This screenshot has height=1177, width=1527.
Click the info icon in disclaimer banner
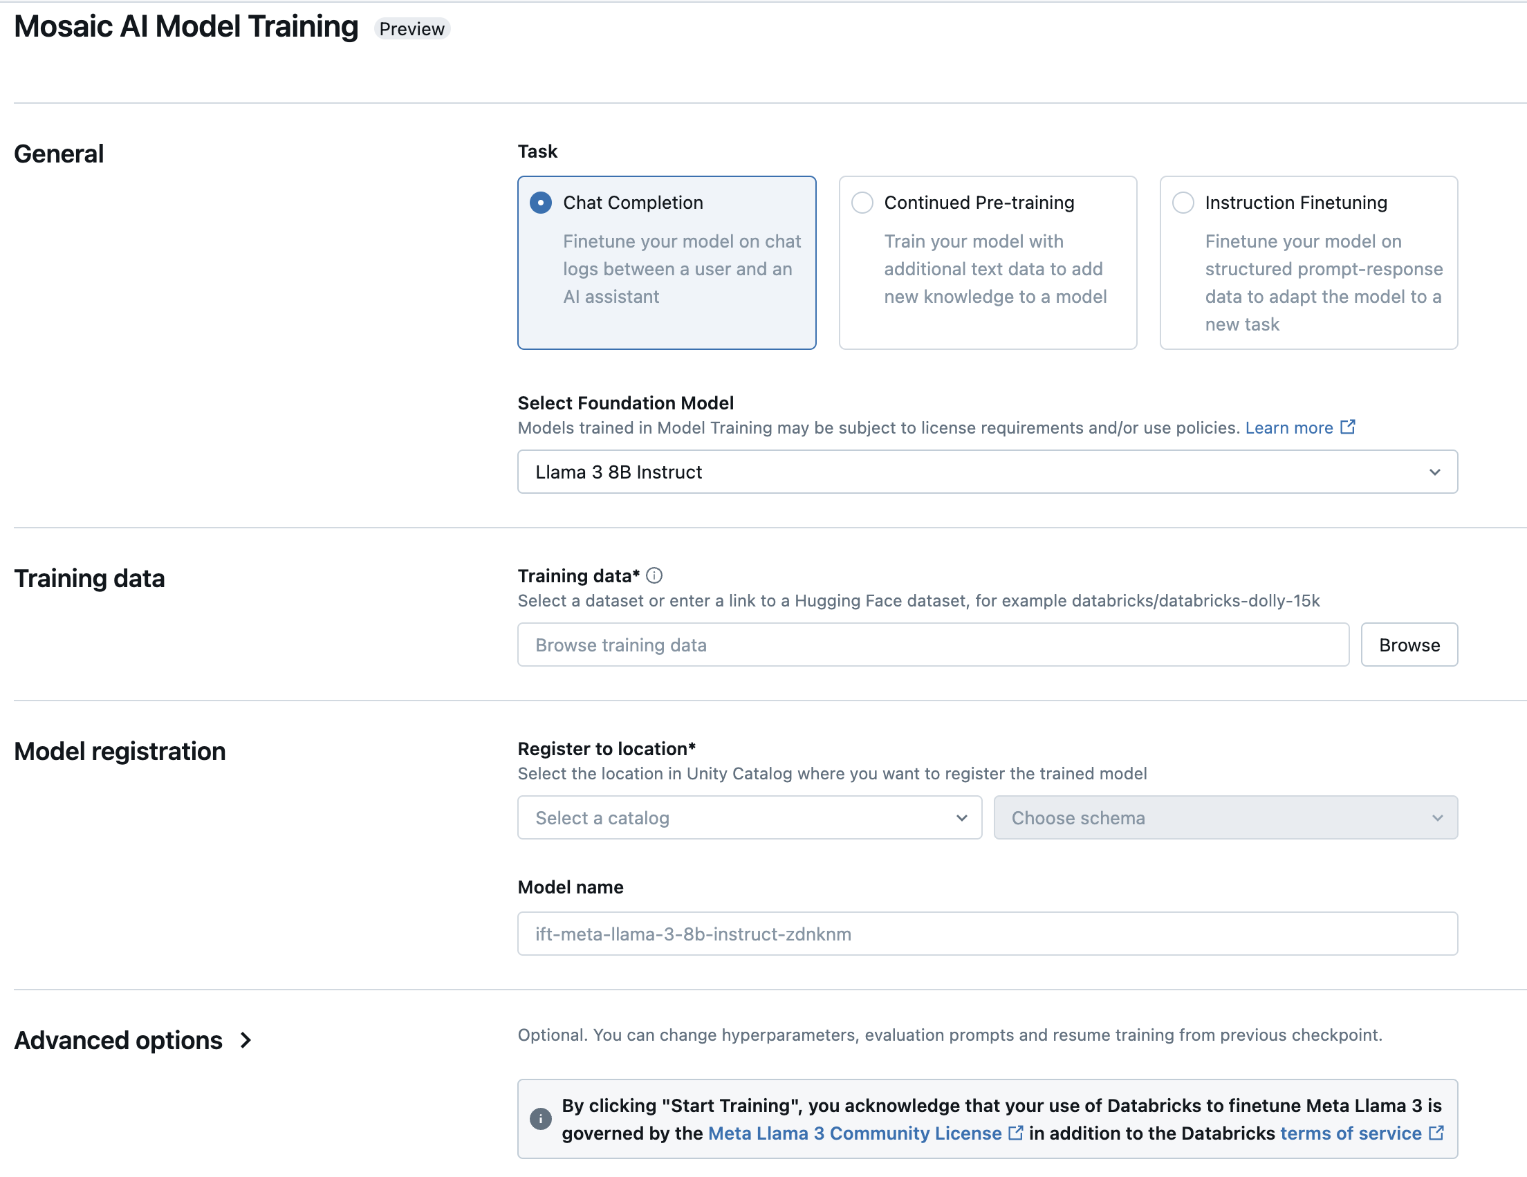click(540, 1118)
